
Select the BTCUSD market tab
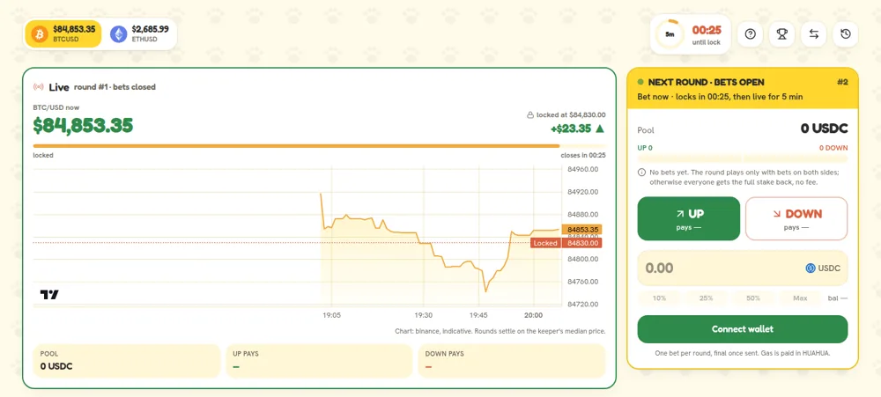click(x=63, y=33)
